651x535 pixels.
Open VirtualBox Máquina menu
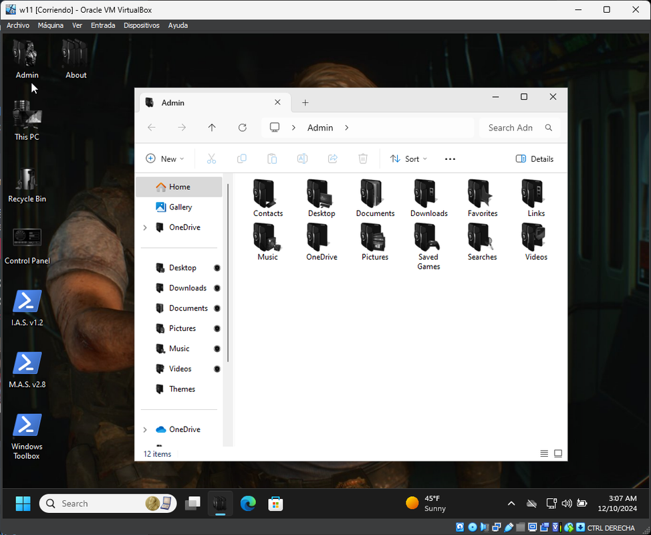(51, 25)
